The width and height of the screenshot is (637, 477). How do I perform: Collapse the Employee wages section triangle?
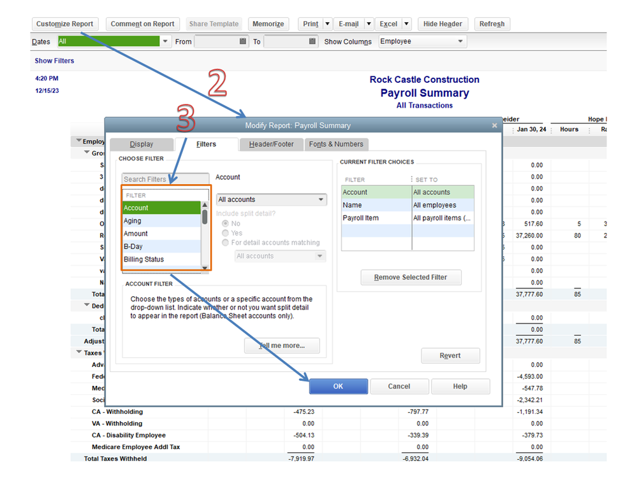(x=79, y=140)
